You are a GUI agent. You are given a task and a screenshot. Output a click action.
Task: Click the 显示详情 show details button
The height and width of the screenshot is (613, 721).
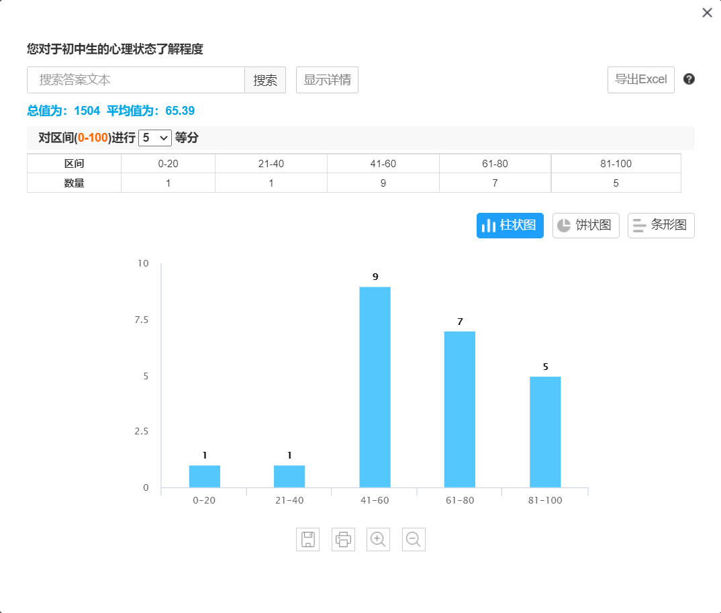click(x=327, y=80)
